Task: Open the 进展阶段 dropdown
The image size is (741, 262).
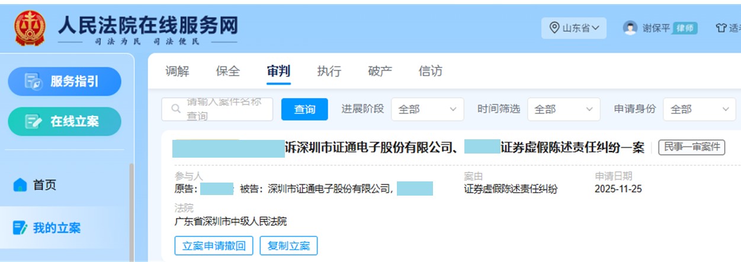Action: pos(427,109)
